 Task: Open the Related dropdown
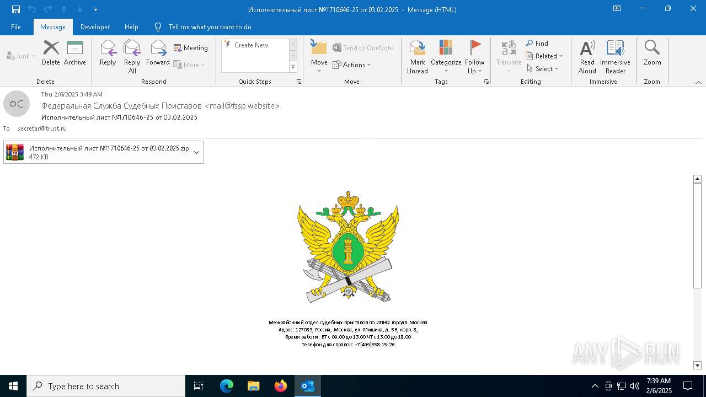(x=544, y=56)
